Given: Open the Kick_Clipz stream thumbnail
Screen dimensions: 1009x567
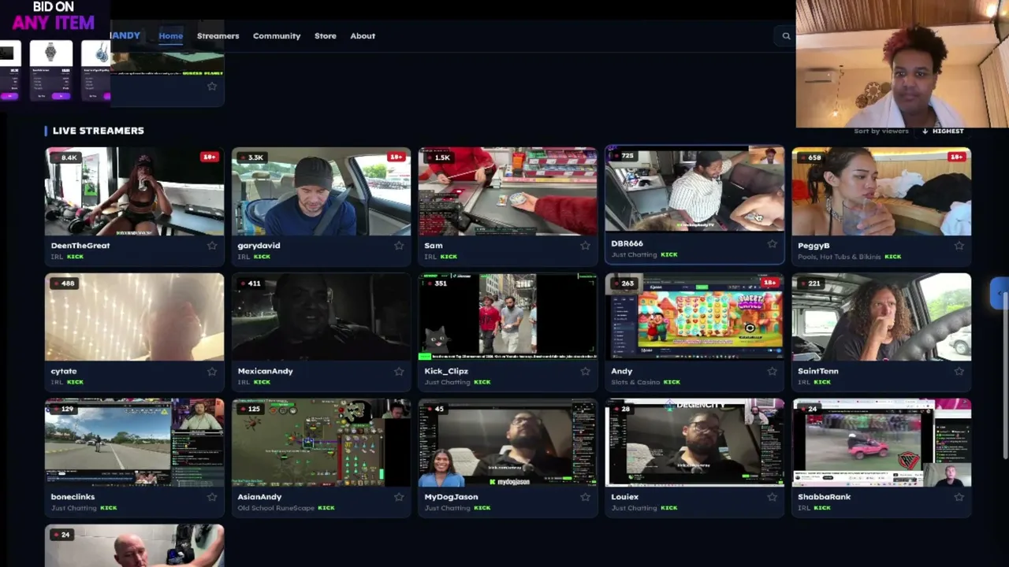Looking at the screenshot, I should (508, 317).
